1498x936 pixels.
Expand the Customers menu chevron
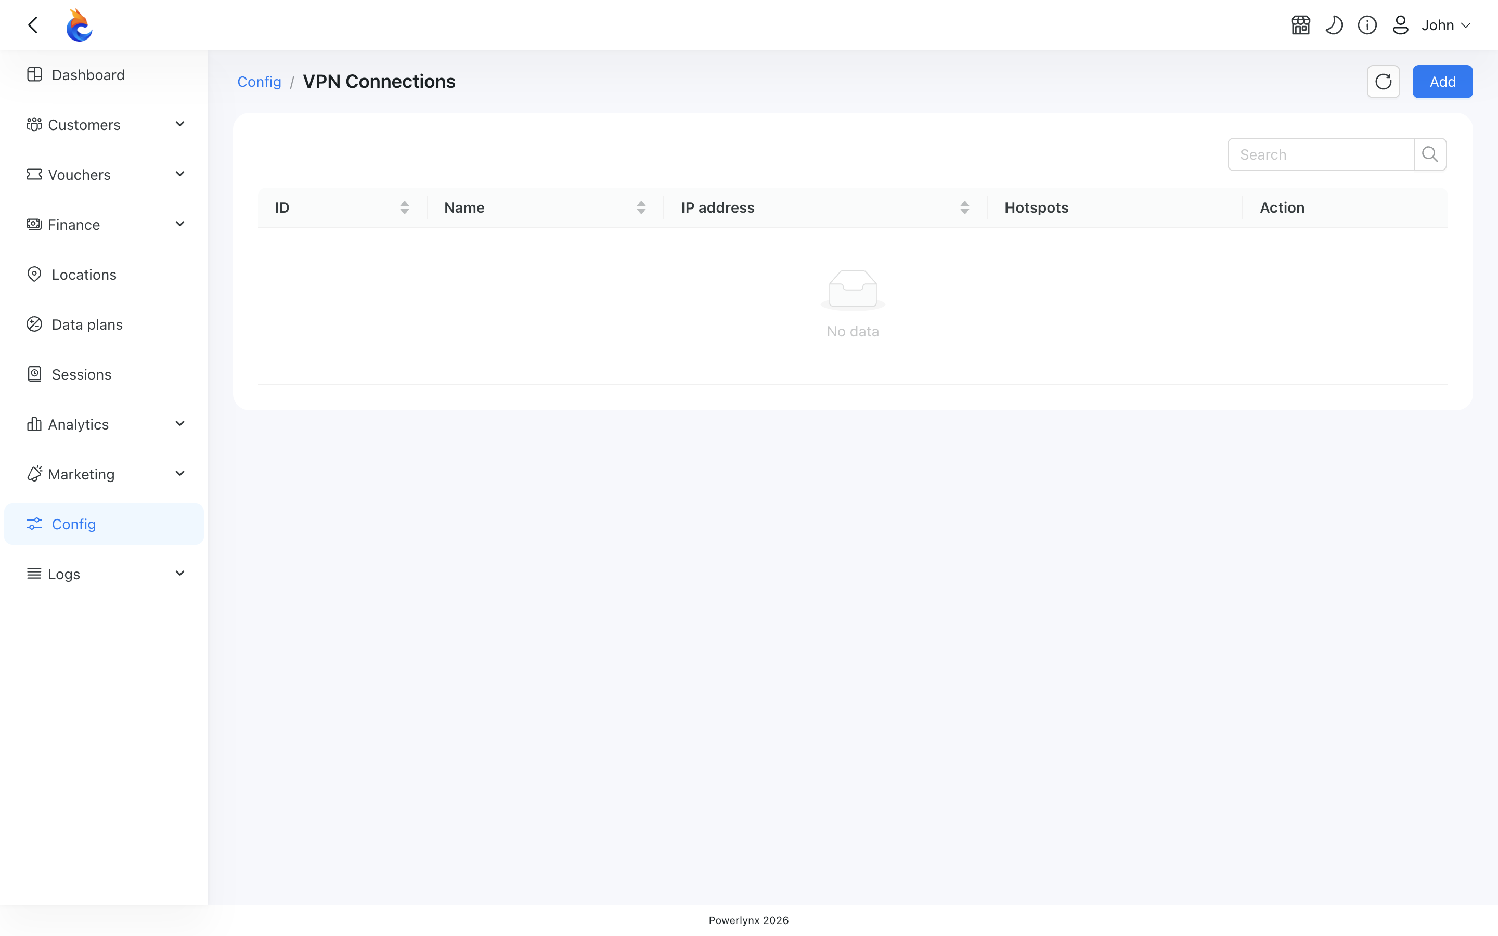[x=180, y=124]
